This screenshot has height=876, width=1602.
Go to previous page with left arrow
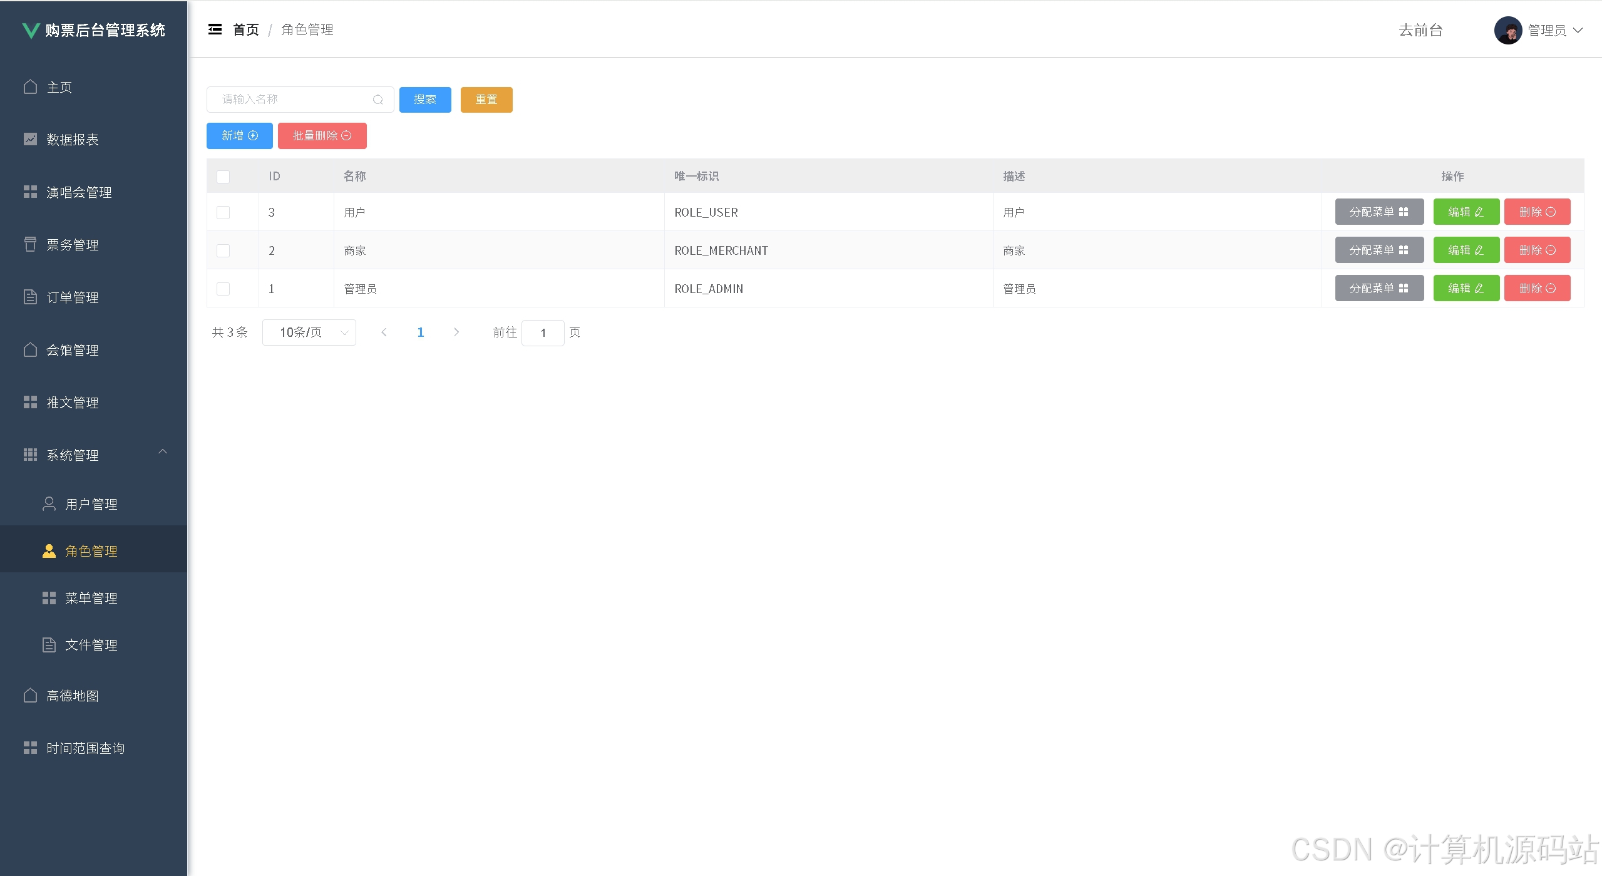(384, 332)
